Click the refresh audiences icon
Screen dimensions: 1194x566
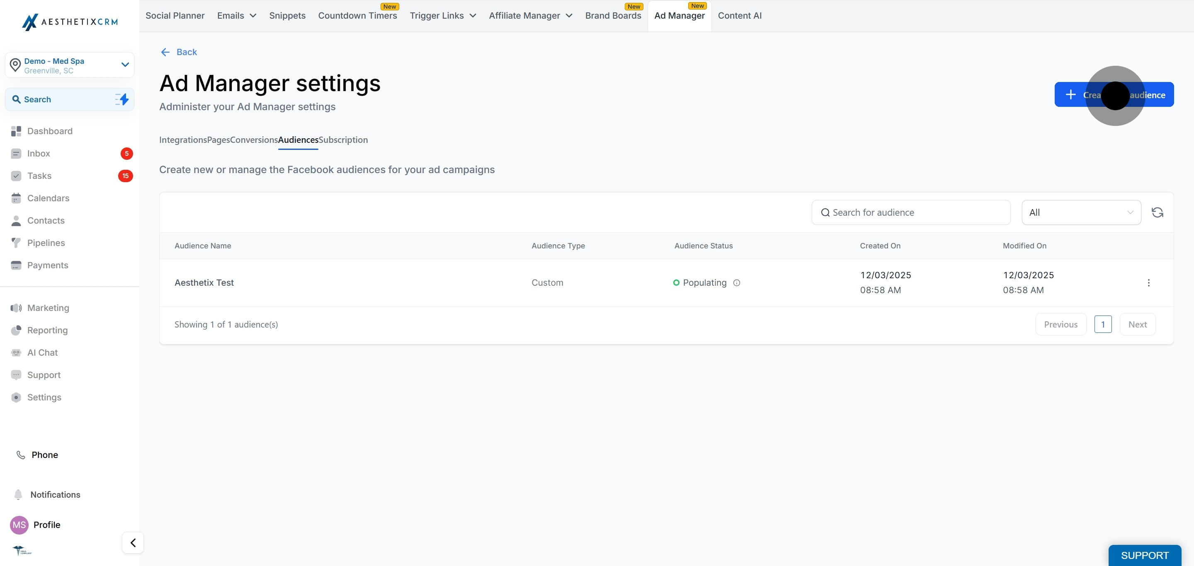coord(1157,212)
